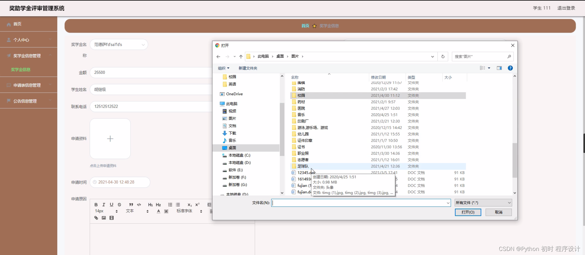Viewport: 585px width, 255px height.
Task: Click 新建文件夹 button
Action: pyautogui.click(x=248, y=68)
